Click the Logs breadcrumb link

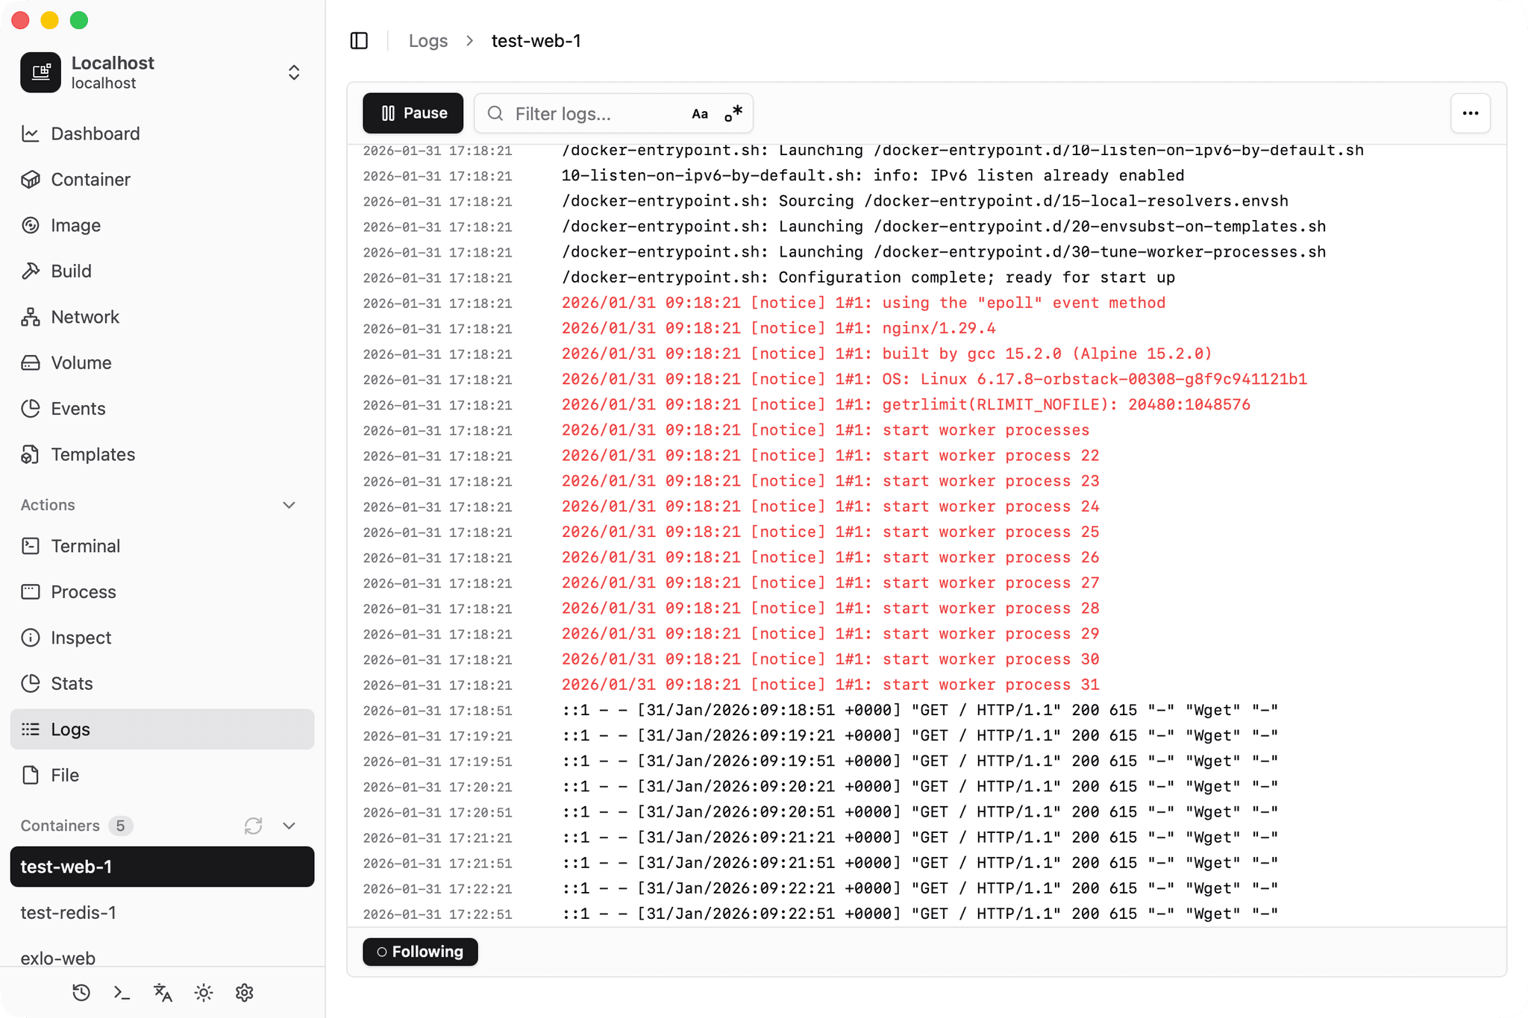point(428,41)
